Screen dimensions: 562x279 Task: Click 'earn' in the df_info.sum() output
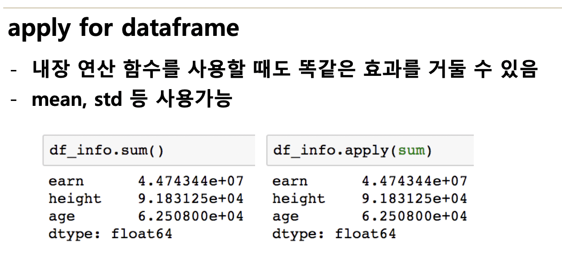66,181
